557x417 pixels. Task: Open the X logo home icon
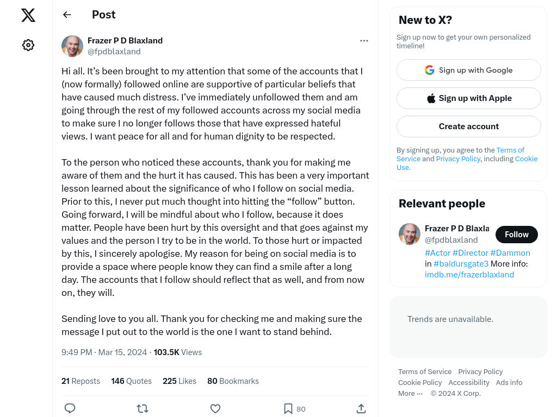coord(28,15)
